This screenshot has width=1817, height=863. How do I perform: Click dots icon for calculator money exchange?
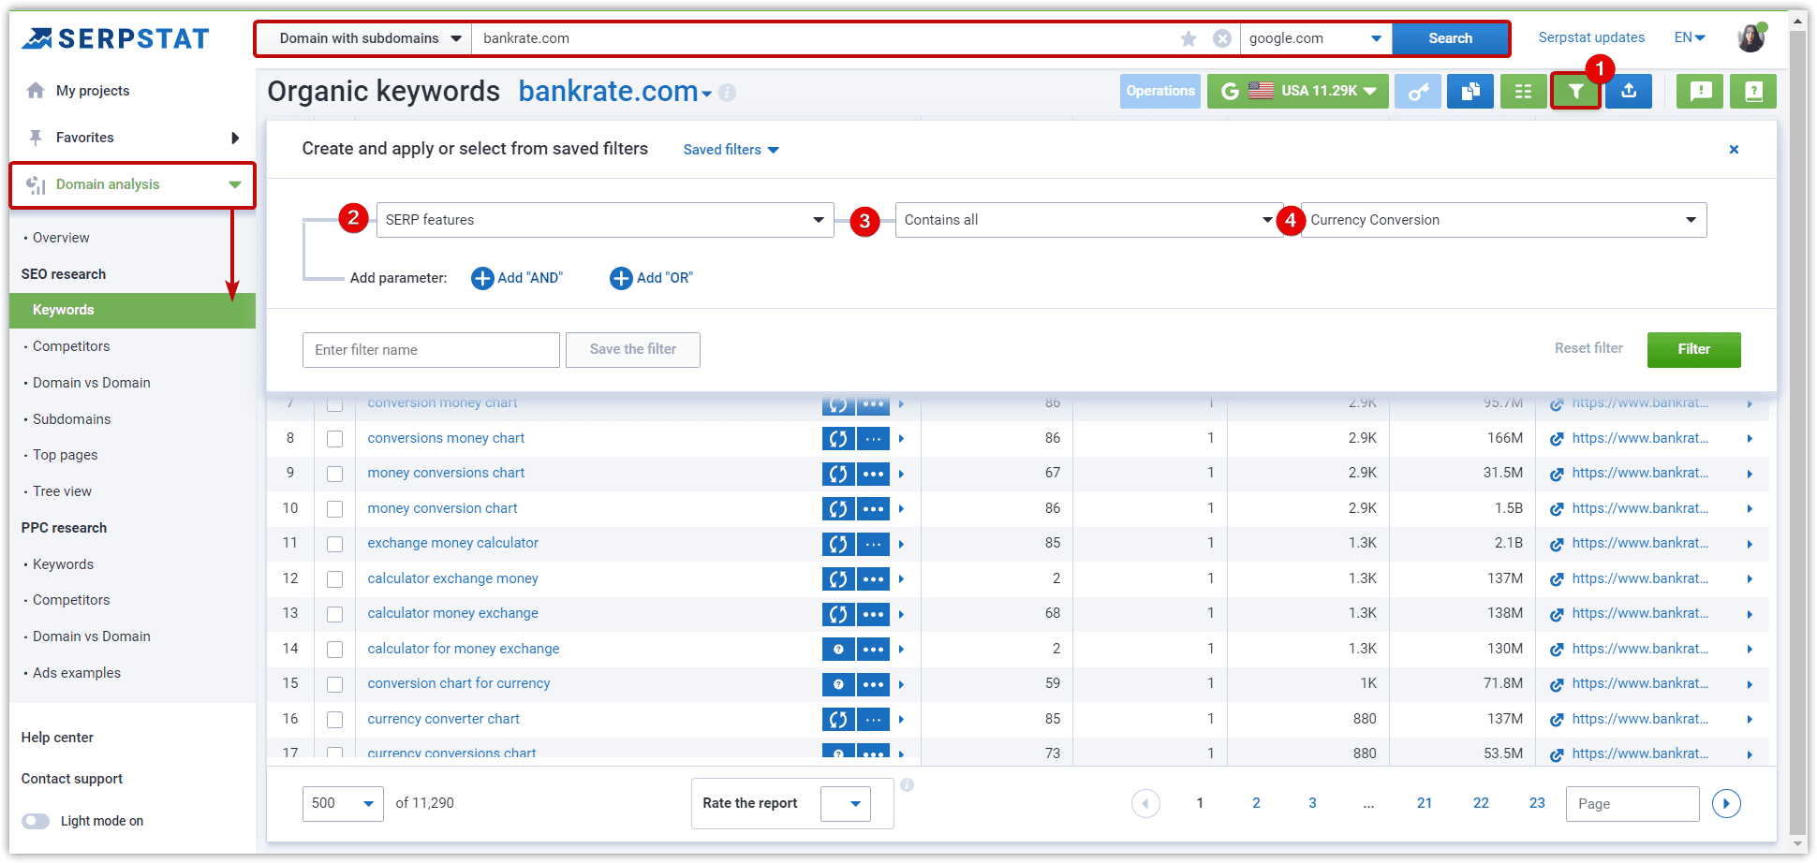(873, 614)
